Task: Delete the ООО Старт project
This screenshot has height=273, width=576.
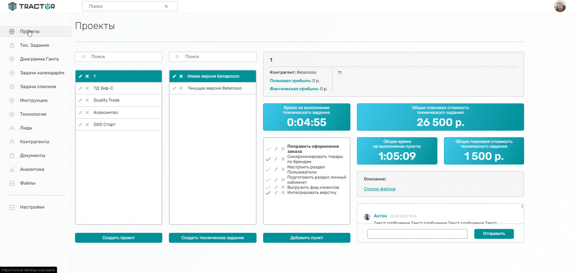Action: coord(87,124)
